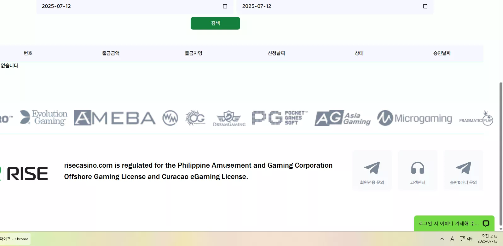503x246 pixels.
Task: Click the CG dragon provider logo
Action: [195, 118]
